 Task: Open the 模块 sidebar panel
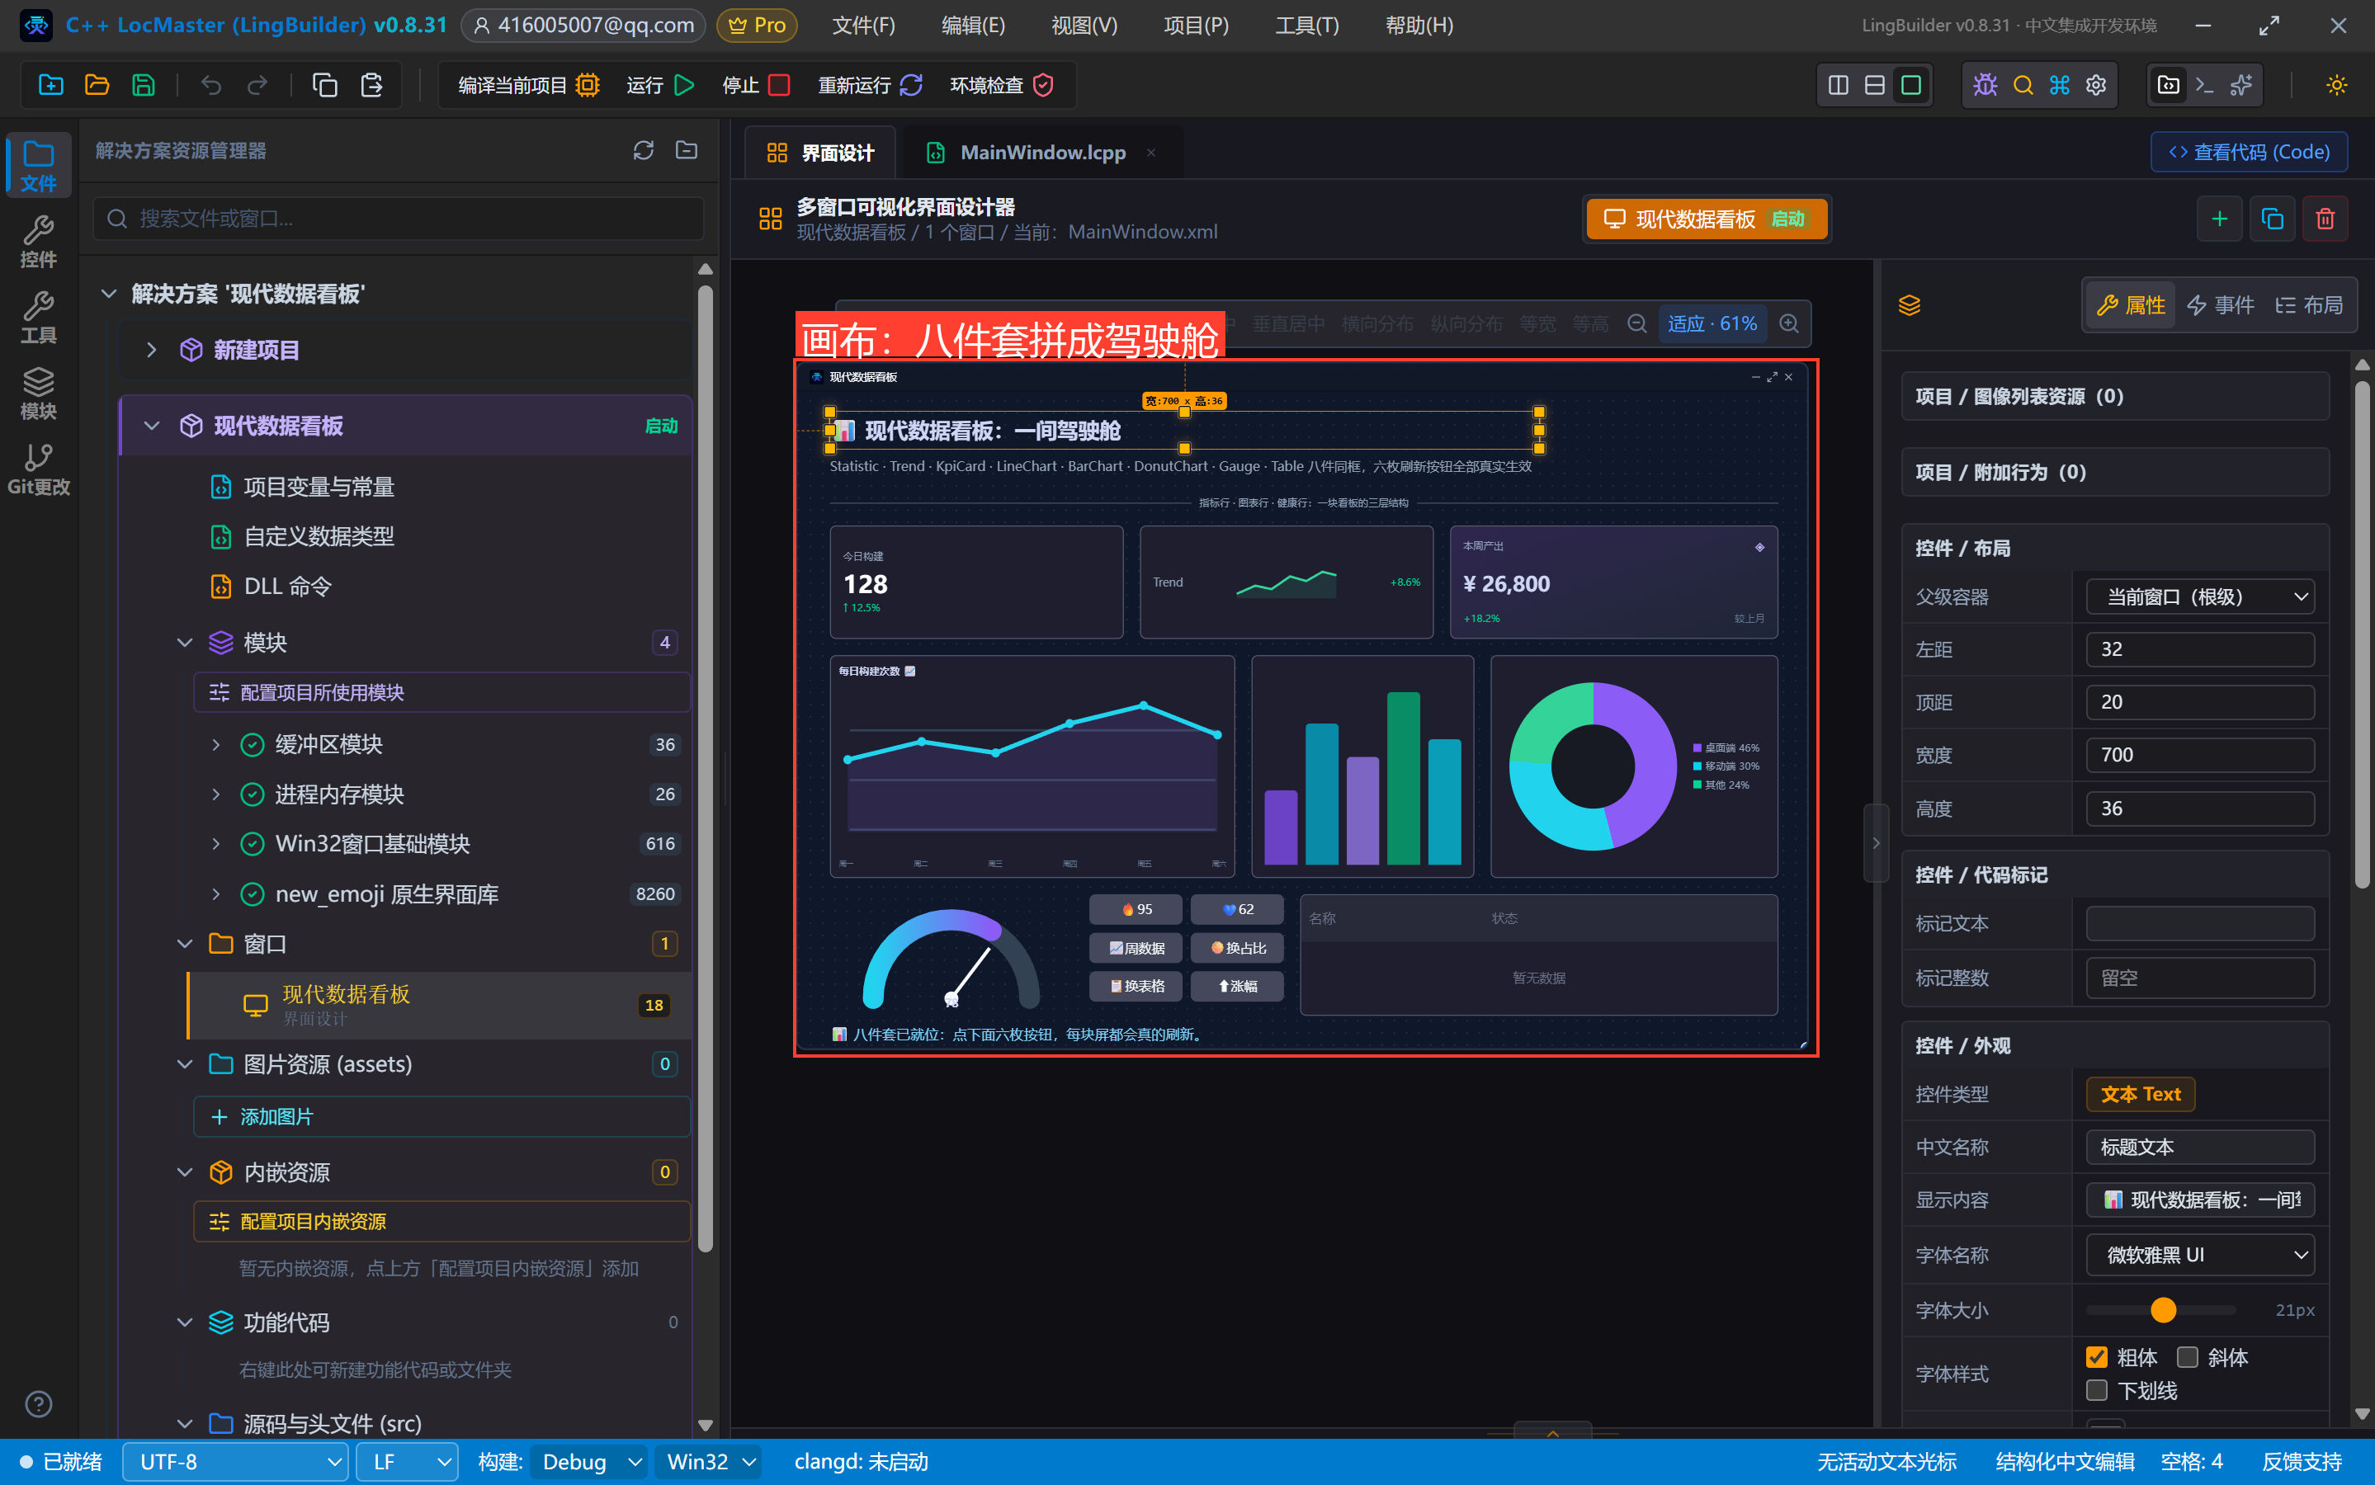(38, 393)
